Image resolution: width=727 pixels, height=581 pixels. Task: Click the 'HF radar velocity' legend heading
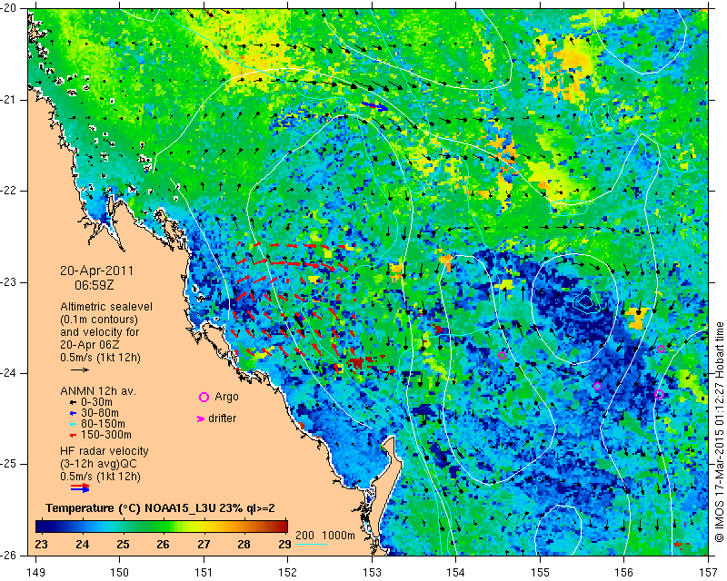click(x=105, y=451)
